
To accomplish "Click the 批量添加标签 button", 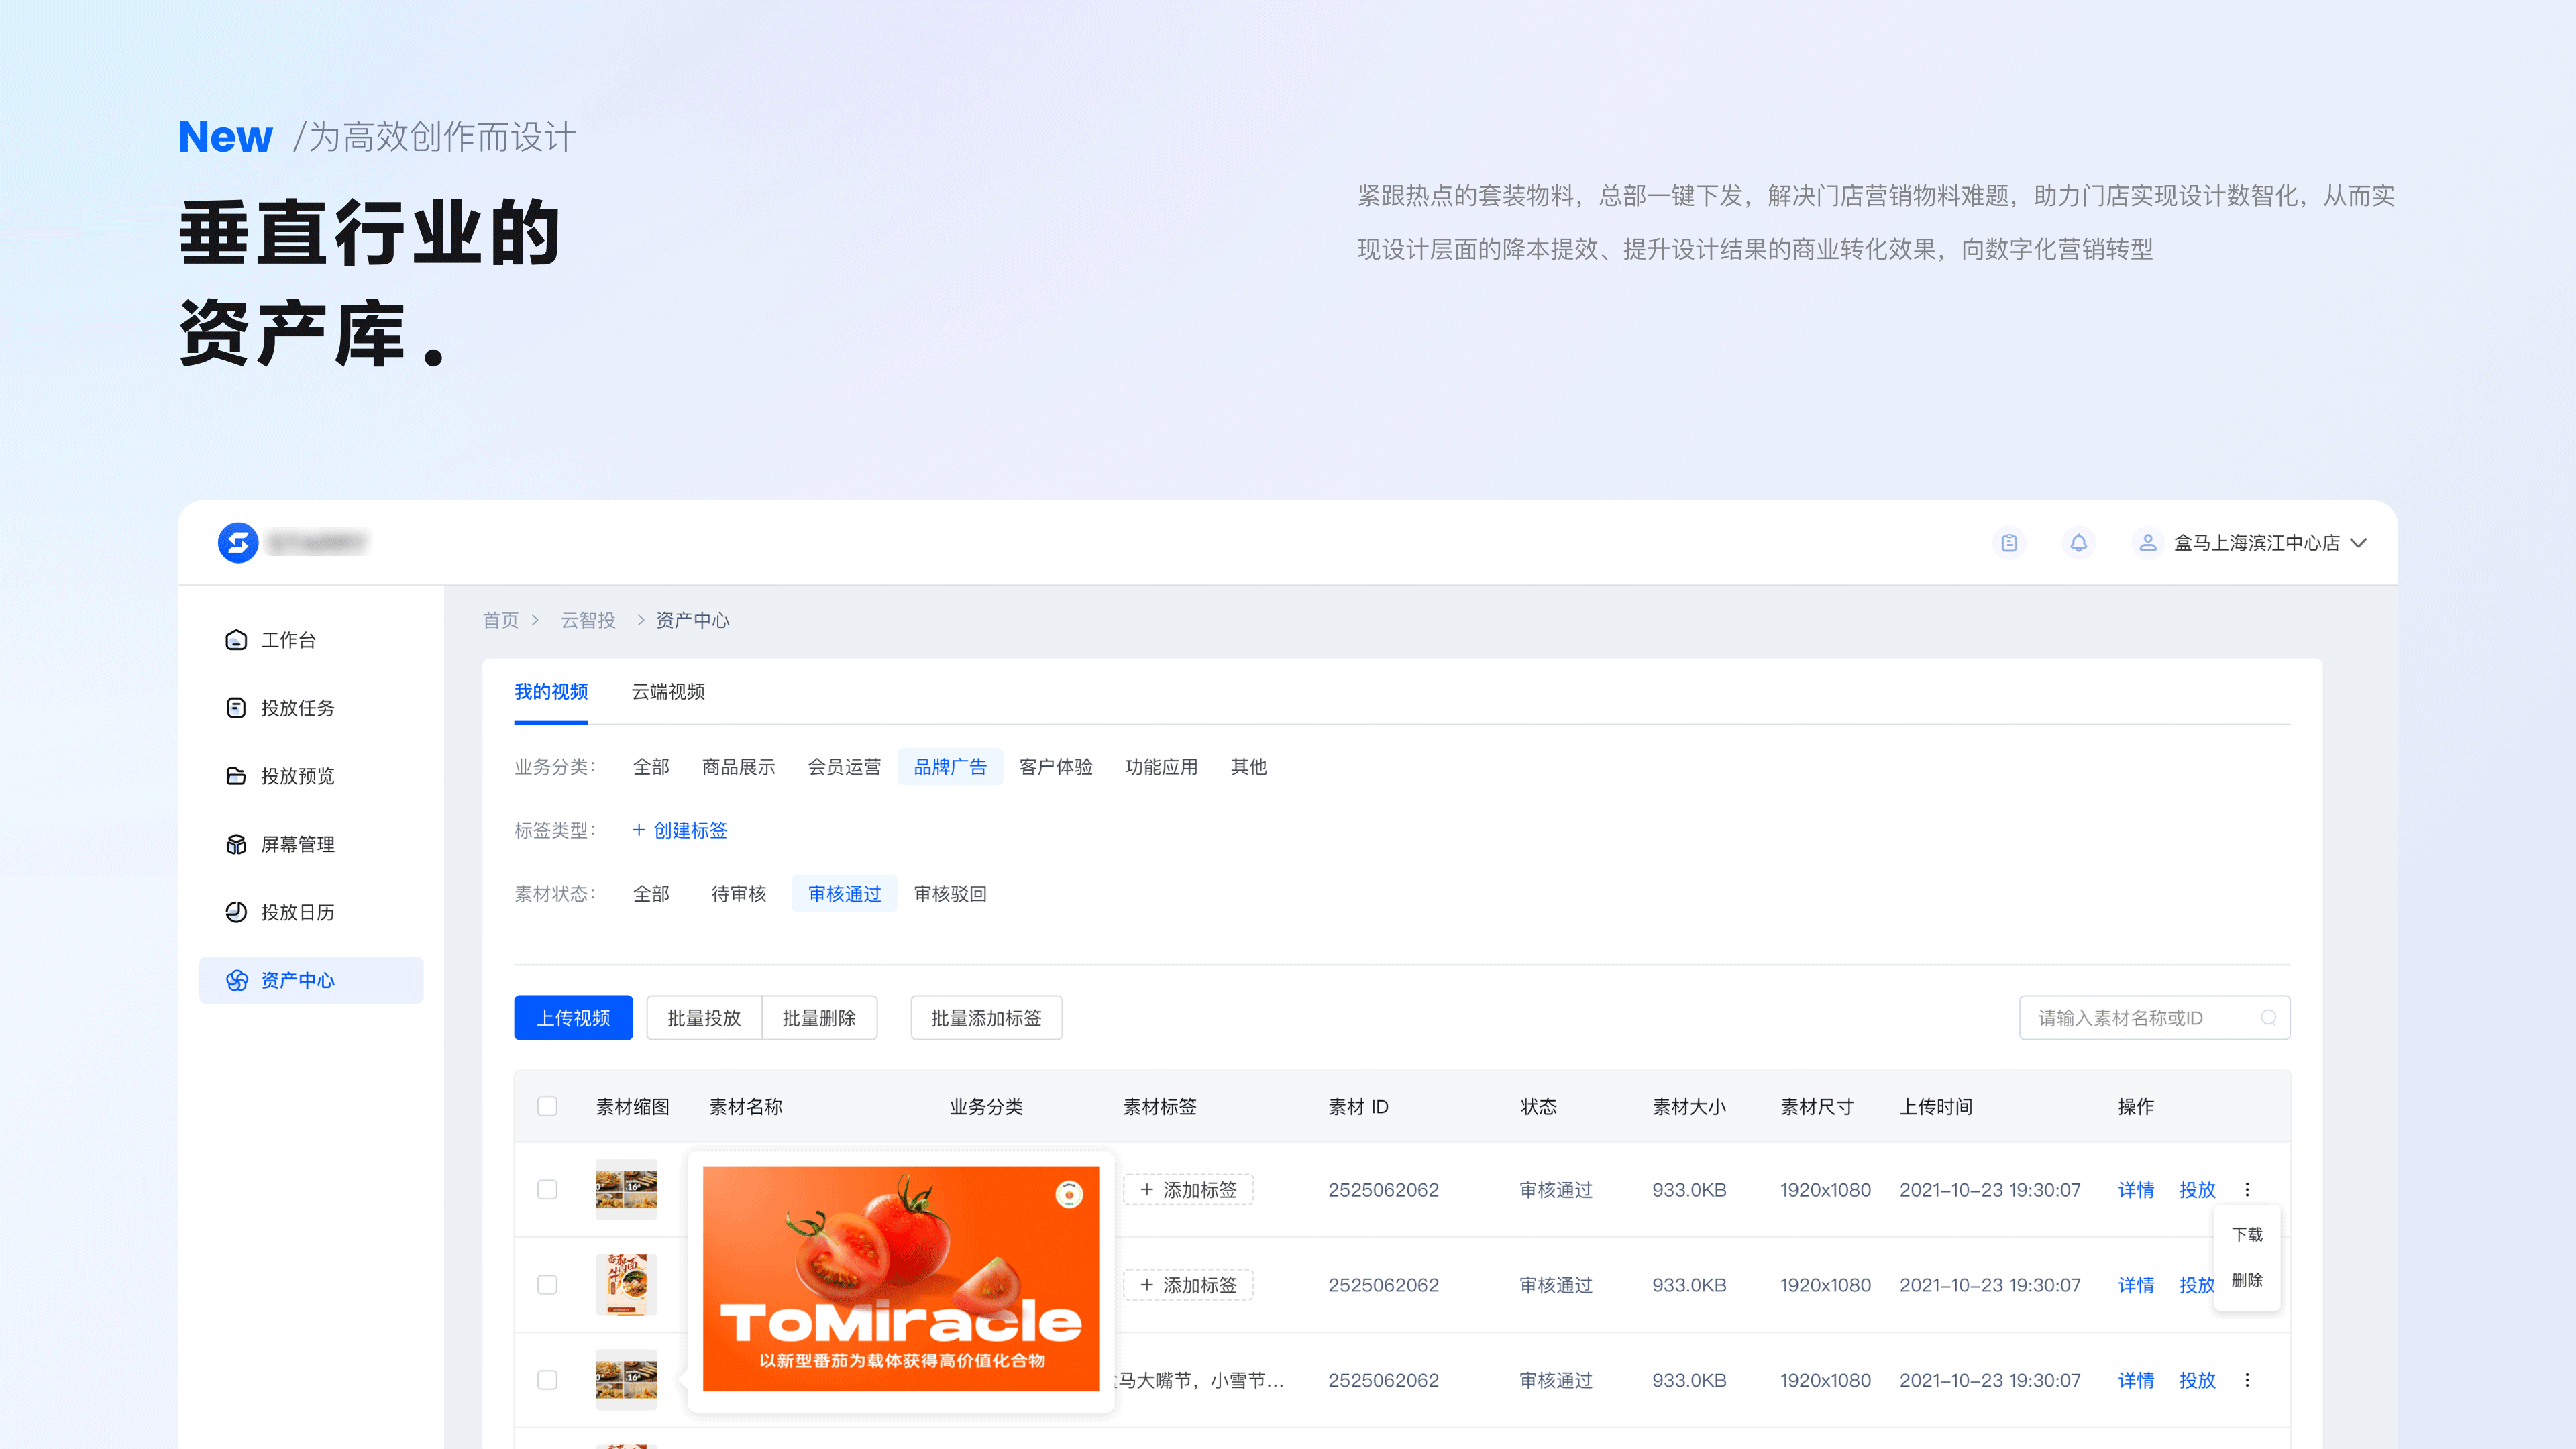I will tap(986, 1018).
